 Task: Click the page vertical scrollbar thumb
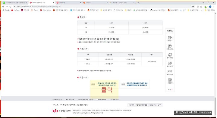click(215, 106)
